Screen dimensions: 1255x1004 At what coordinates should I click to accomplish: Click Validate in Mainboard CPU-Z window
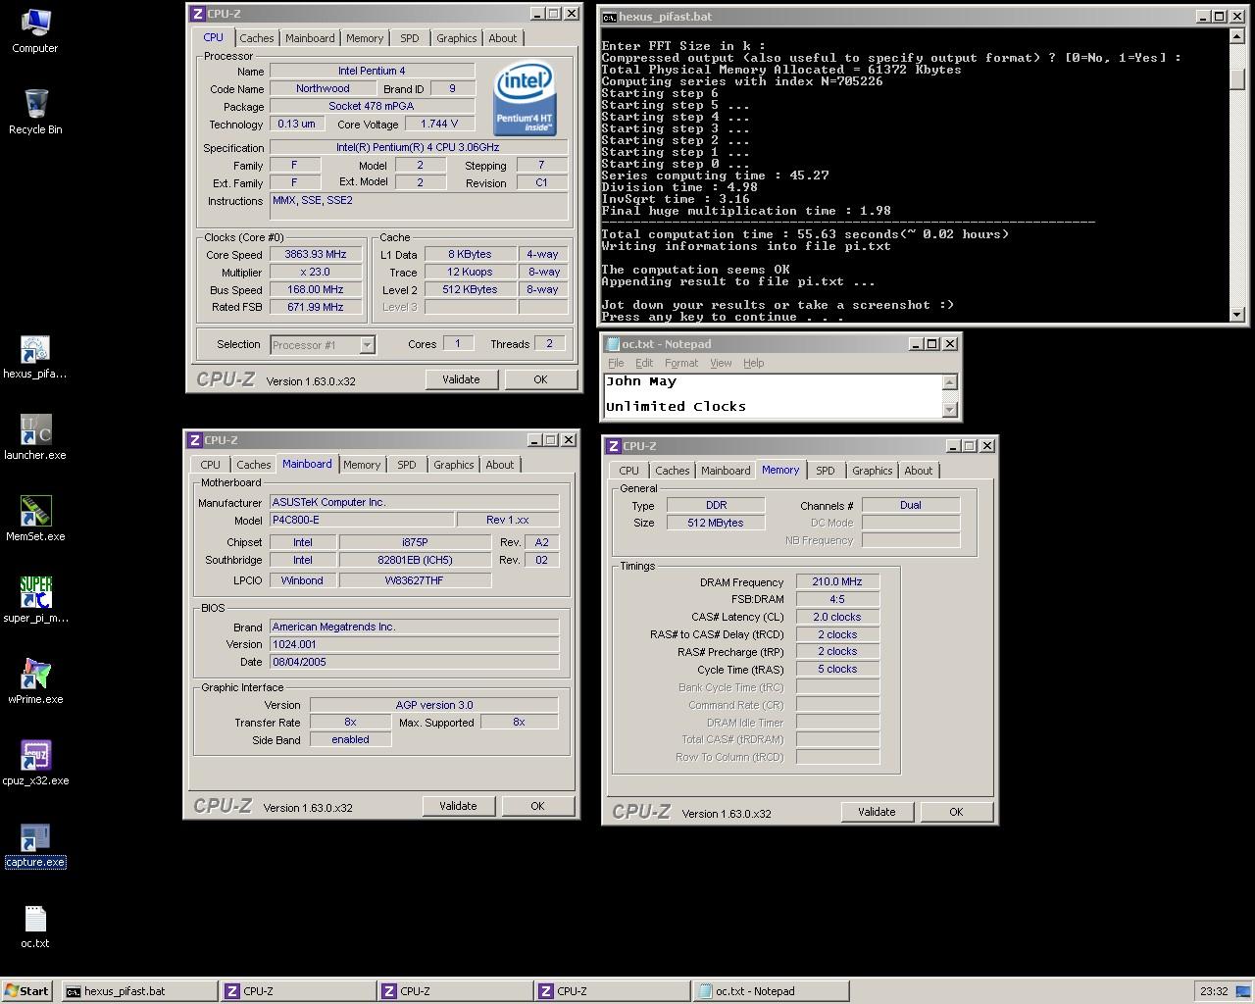[x=458, y=806]
